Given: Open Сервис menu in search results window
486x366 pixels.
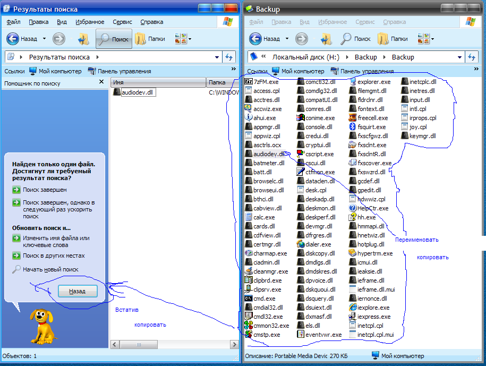Looking at the screenshot, I should (122, 22).
